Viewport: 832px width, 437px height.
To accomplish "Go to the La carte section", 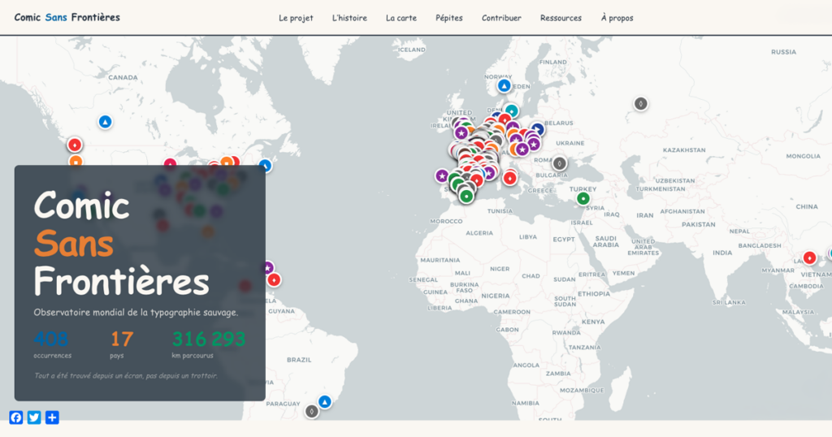I will (x=401, y=18).
